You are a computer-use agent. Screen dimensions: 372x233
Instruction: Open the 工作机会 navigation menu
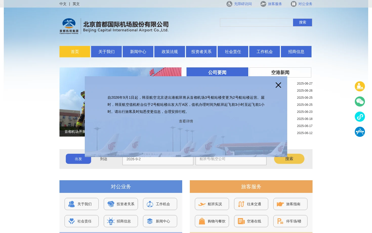[264, 51]
